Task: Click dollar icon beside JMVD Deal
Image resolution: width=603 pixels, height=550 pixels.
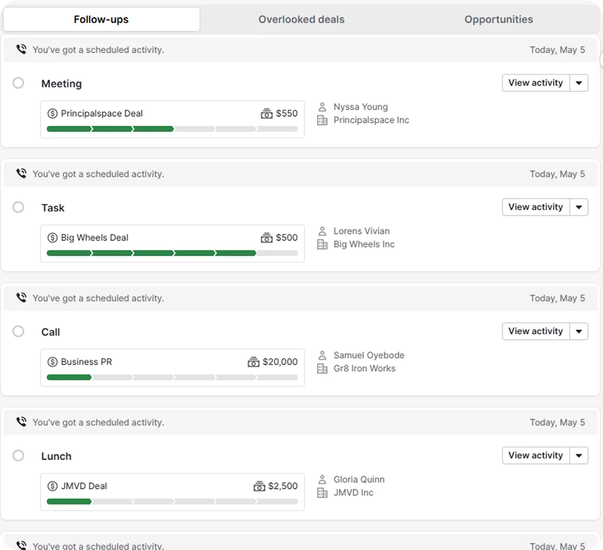Action: (x=52, y=486)
